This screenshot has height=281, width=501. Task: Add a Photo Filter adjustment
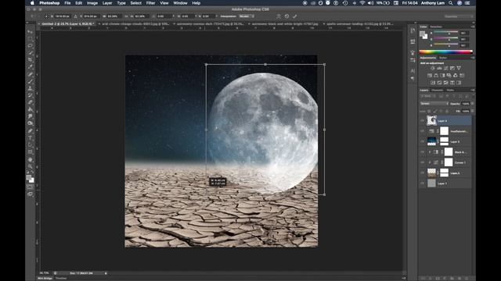[x=449, y=76]
